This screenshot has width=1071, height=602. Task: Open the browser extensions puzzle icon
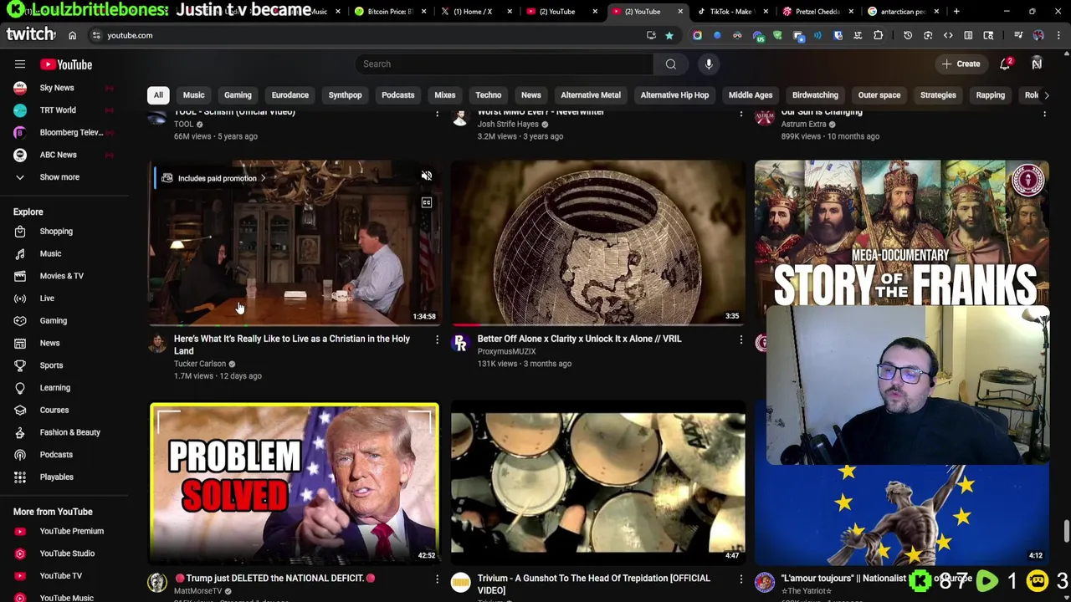(x=878, y=35)
